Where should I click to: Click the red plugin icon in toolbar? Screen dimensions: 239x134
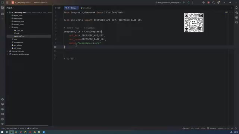208,3
